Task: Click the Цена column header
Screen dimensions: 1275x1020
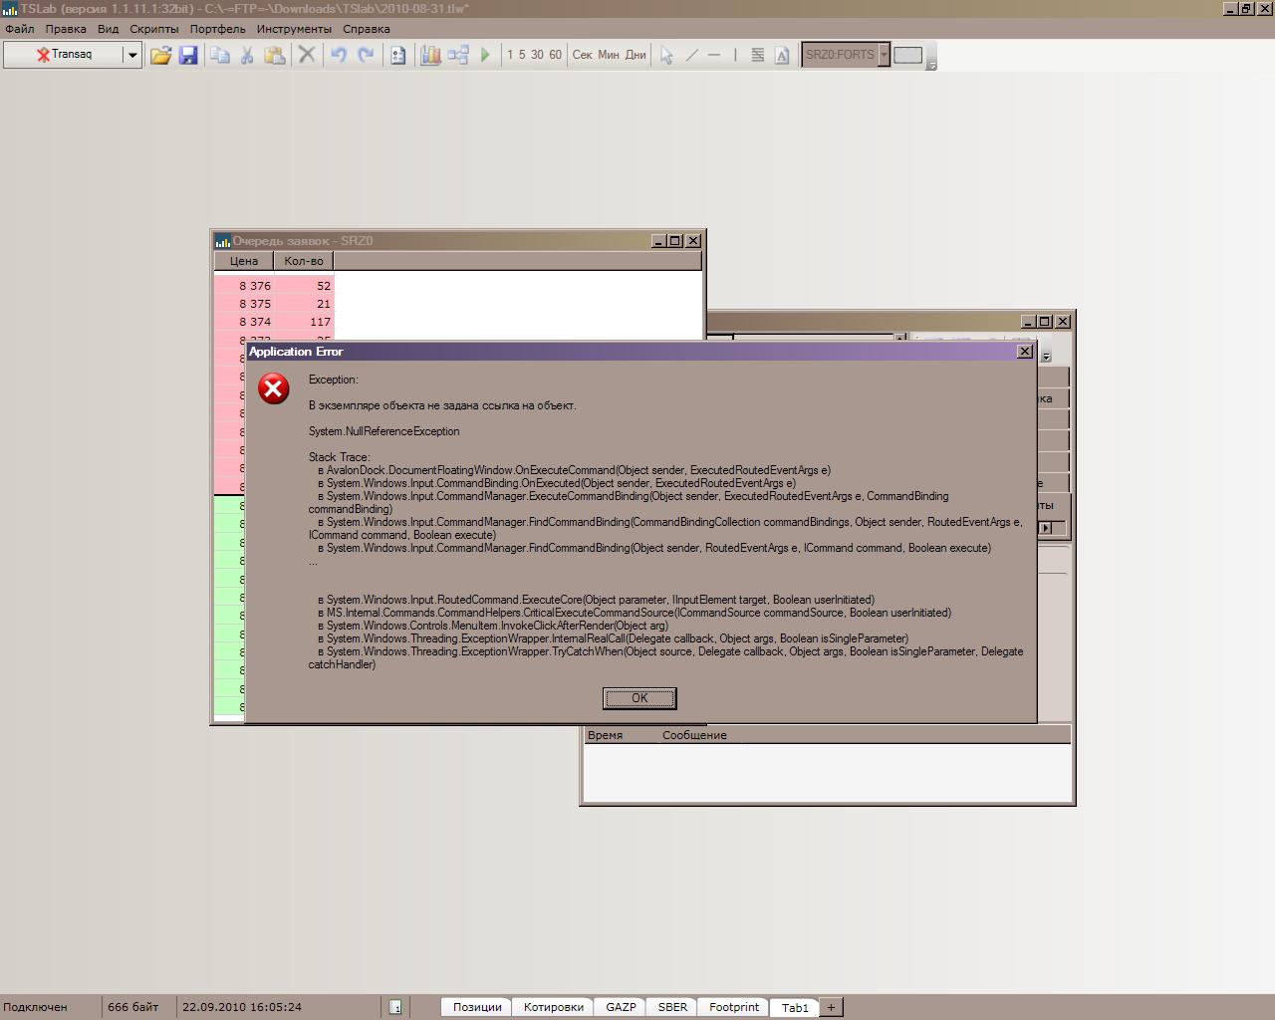Action: [244, 261]
